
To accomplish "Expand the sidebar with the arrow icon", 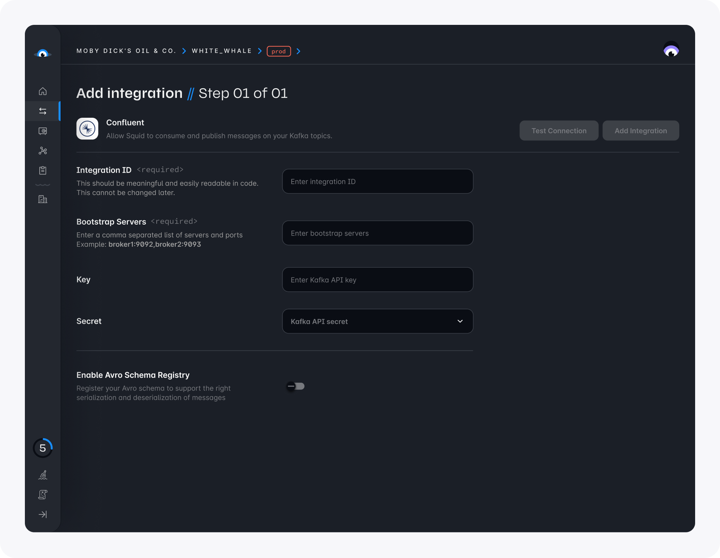I will coord(43,514).
